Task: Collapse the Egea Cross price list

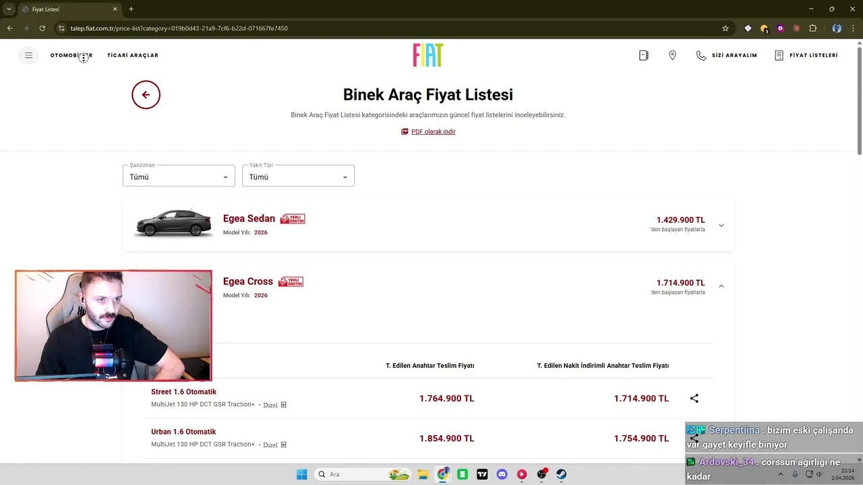Action: coord(721,286)
